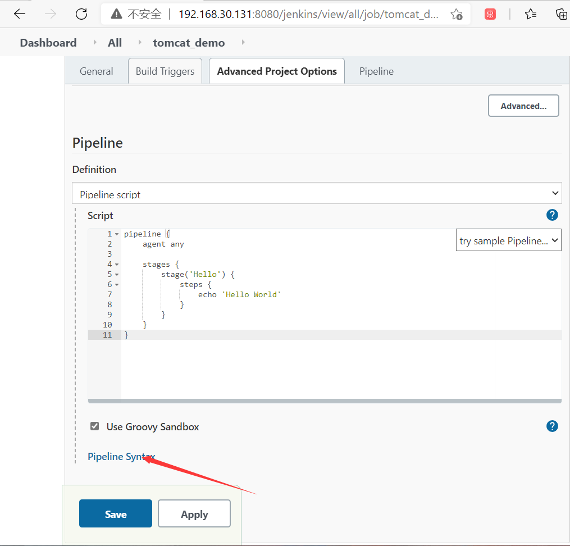This screenshot has height=546, width=570.
Task: Open help for the Script field
Action: pos(552,215)
